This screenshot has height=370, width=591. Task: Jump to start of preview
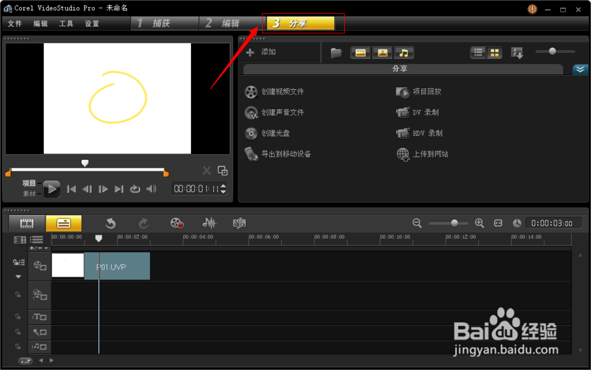click(72, 189)
